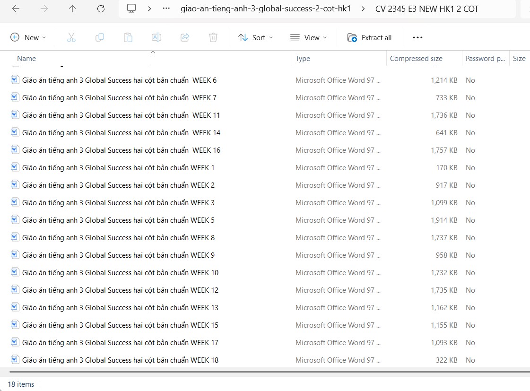Click the Up directory arrow
This screenshot has width=530, height=391.
72,9
